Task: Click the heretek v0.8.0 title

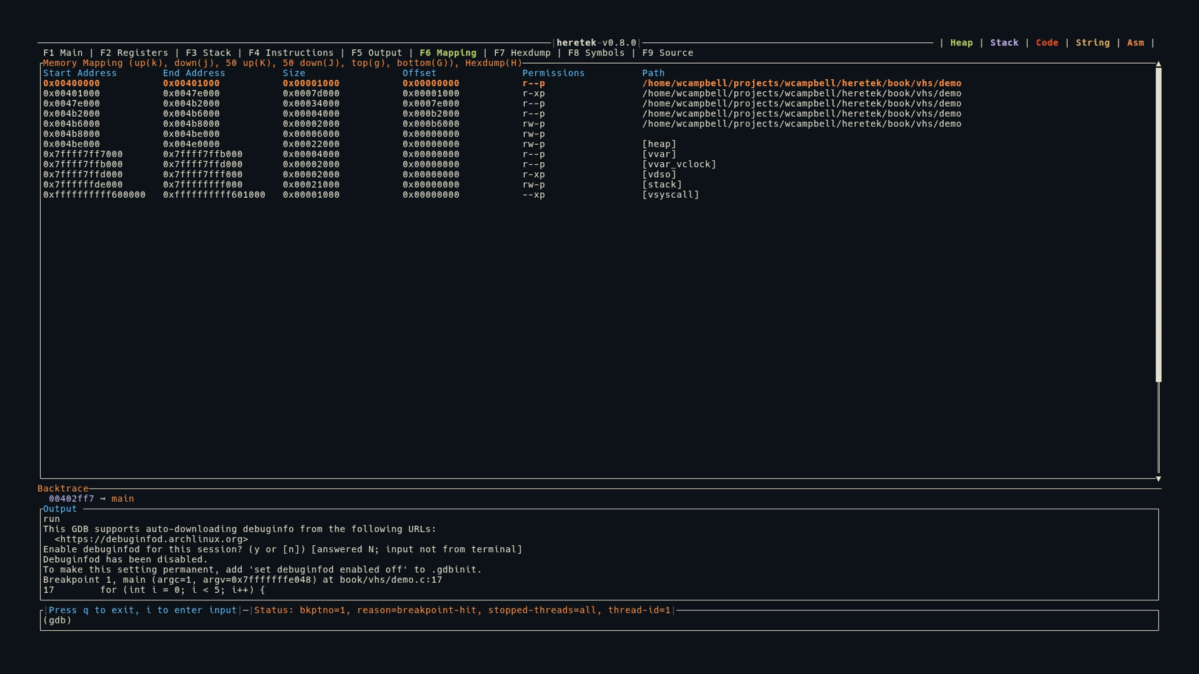Action: click(596, 43)
